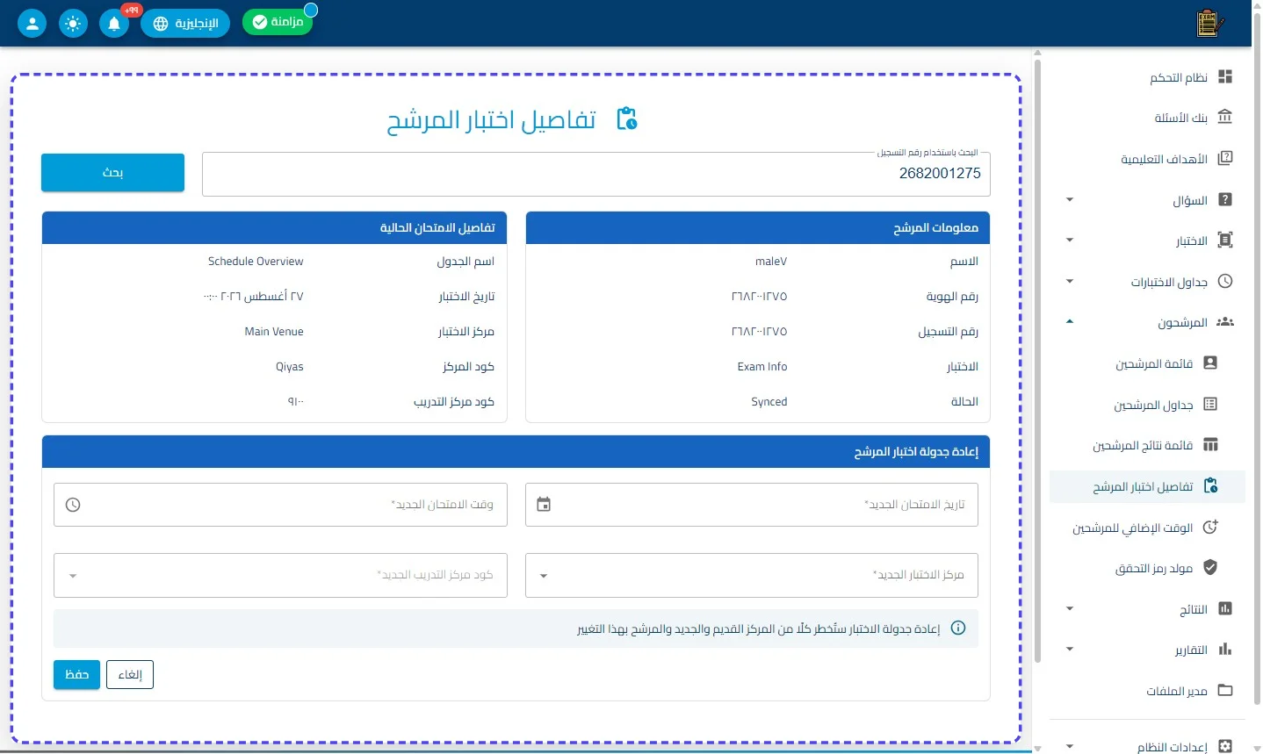Expand the النتائج sidebar section arrow

click(x=1070, y=609)
